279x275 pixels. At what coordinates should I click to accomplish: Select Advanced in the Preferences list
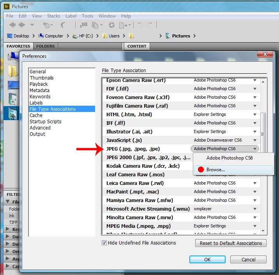point(40,128)
